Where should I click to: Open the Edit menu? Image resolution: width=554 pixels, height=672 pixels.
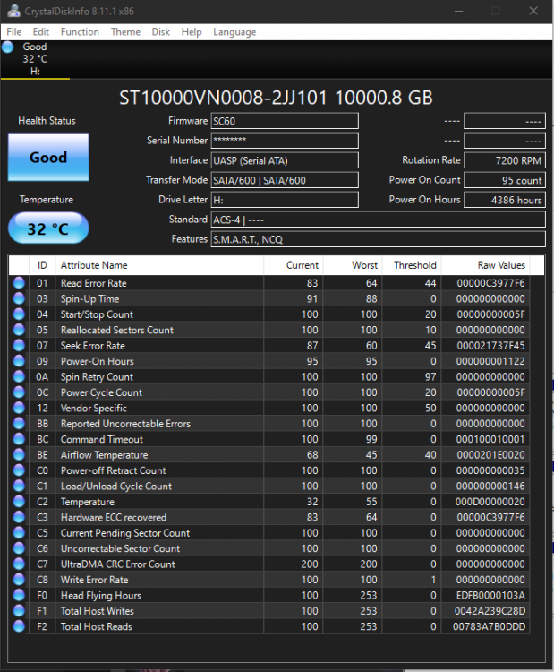(40, 32)
